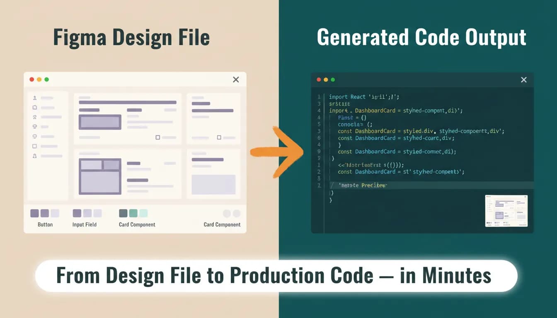Click the bottom-most sidebar icon in design window
The image size is (557, 318).
pyautogui.click(x=35, y=156)
